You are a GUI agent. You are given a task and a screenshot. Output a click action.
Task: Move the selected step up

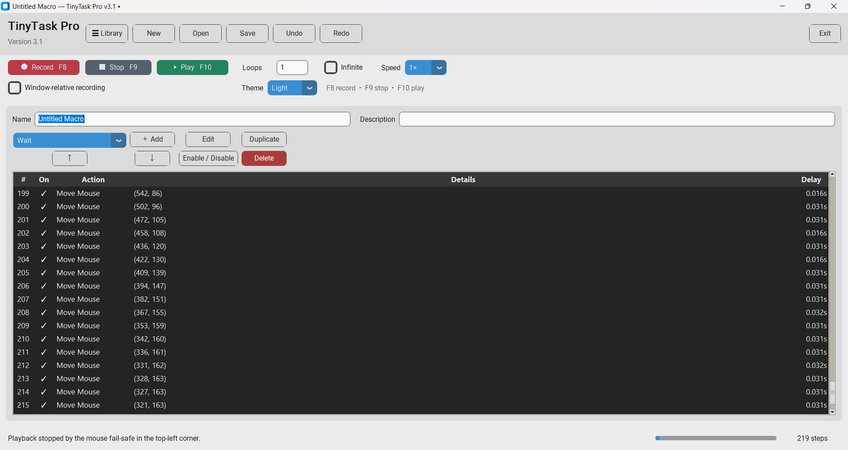(x=70, y=158)
